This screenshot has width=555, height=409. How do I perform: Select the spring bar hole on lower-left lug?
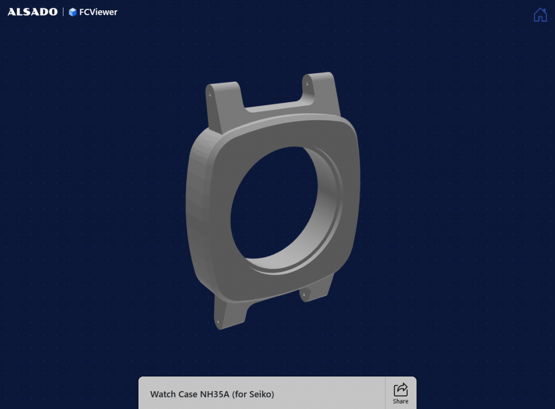pos(218,322)
